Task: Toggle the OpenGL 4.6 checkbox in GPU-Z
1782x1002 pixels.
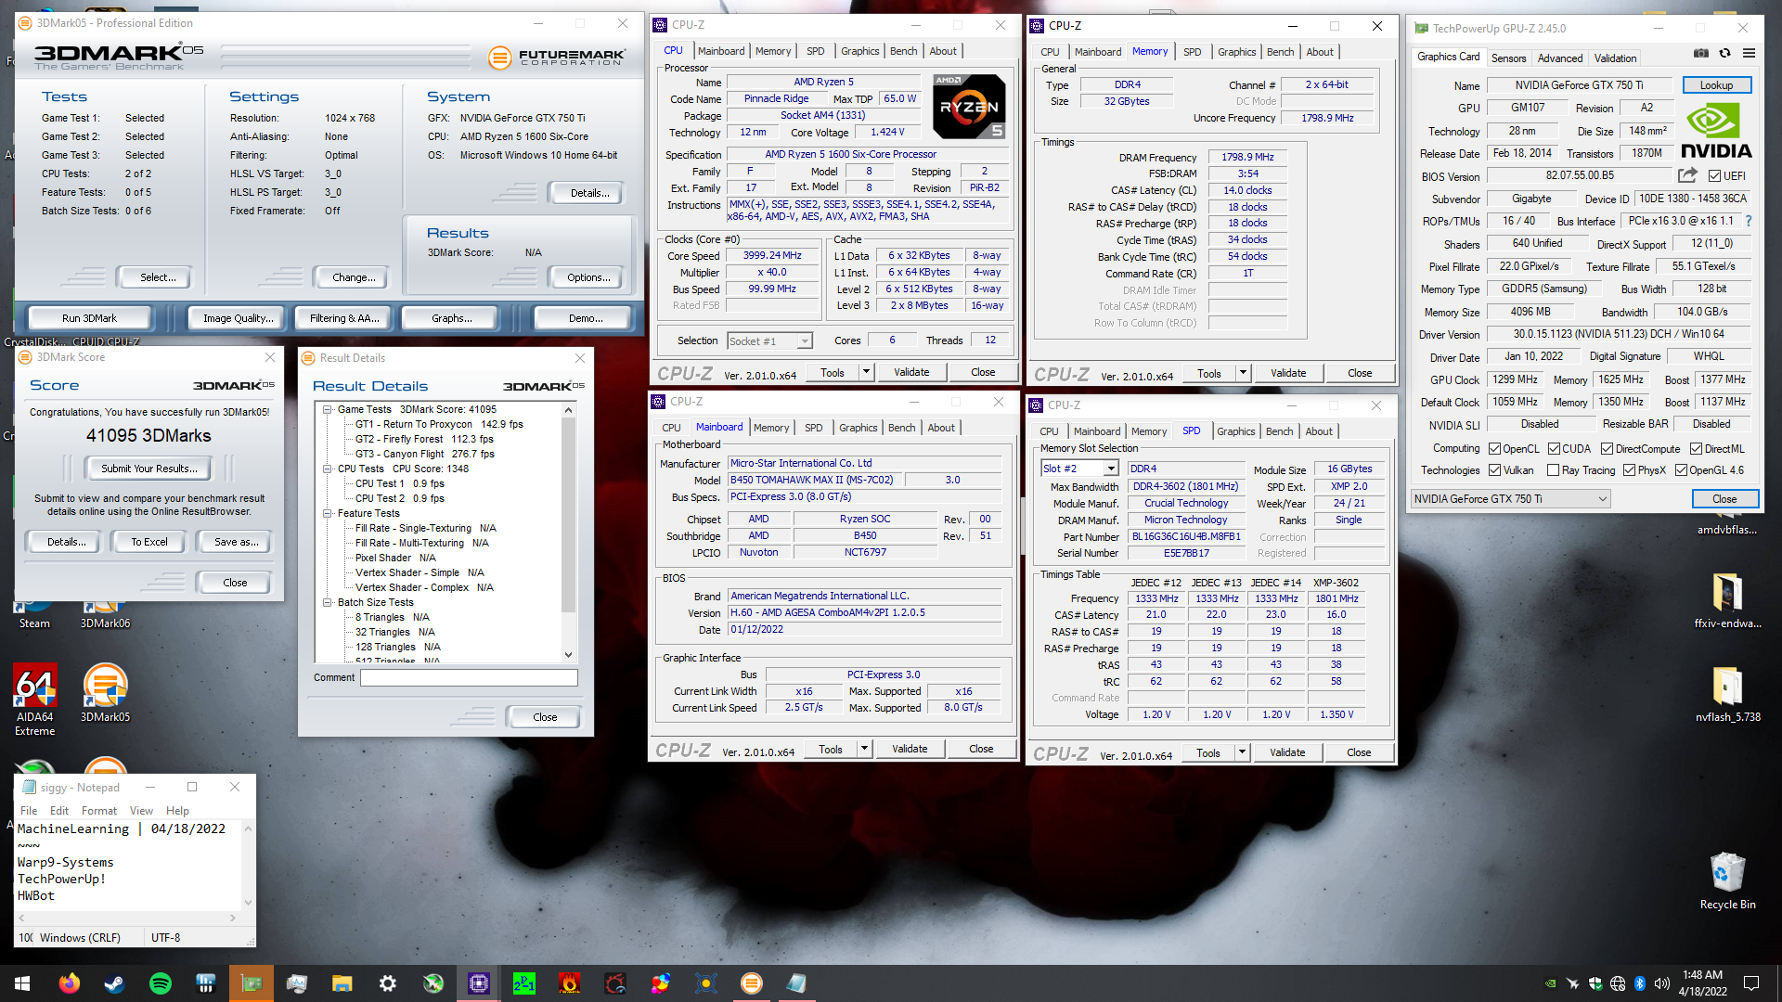Action: pos(1681,470)
